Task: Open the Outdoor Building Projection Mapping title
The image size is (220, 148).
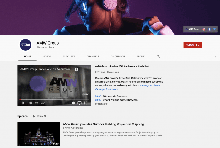Action: 103,124
